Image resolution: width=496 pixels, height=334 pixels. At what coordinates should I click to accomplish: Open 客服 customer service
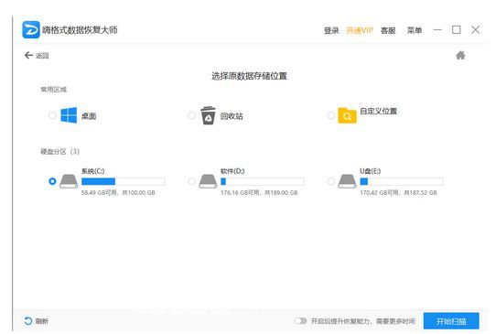[x=388, y=30]
